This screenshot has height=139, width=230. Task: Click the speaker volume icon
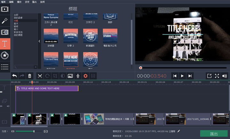(225, 76)
